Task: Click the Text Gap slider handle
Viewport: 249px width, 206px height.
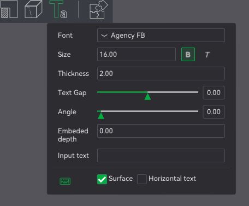Action: click(147, 96)
